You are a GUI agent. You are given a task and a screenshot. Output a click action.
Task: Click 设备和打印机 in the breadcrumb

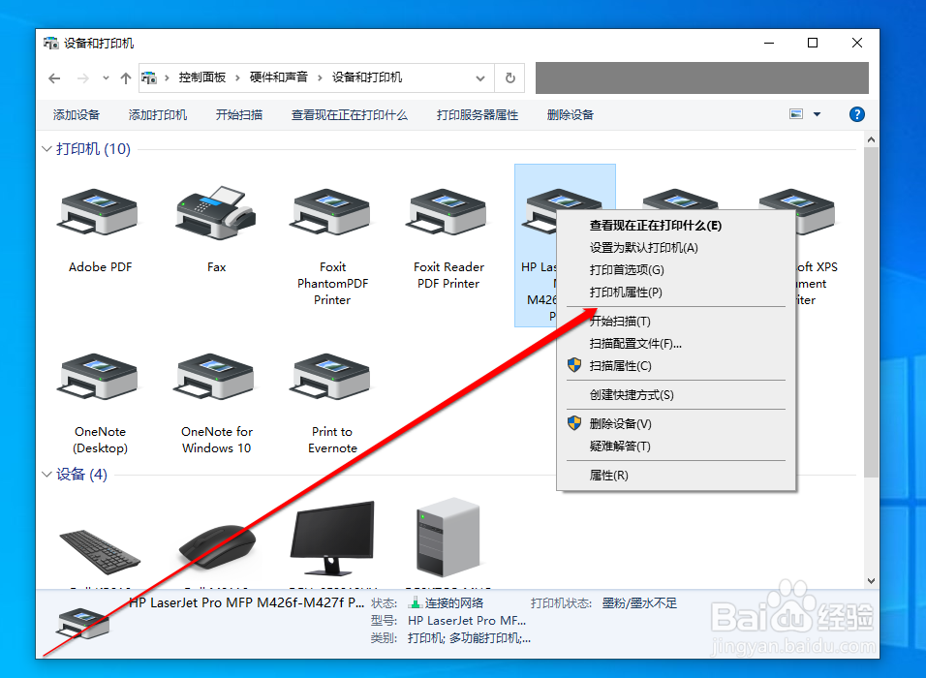tap(367, 77)
